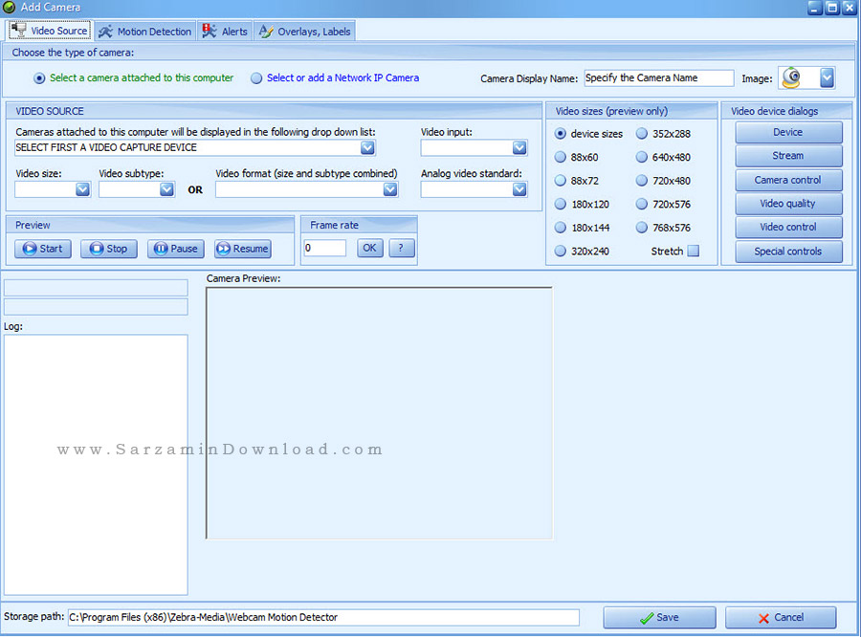Select the 88x60 video size
The width and height of the screenshot is (861, 637).
[560, 157]
